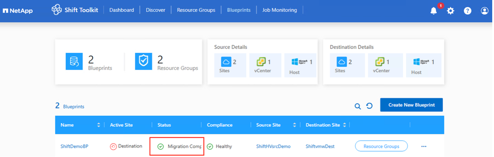Open the Discover tab
494x157 pixels.
[155, 10]
